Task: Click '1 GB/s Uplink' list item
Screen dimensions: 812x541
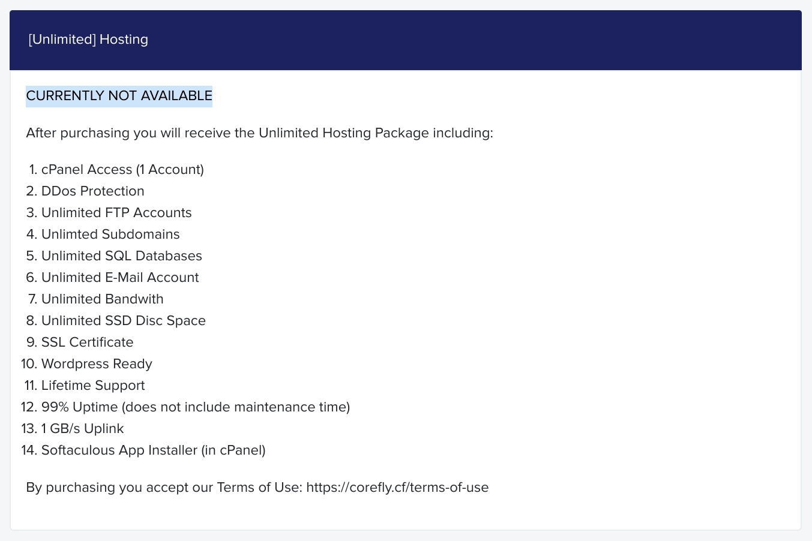Action: (x=83, y=429)
